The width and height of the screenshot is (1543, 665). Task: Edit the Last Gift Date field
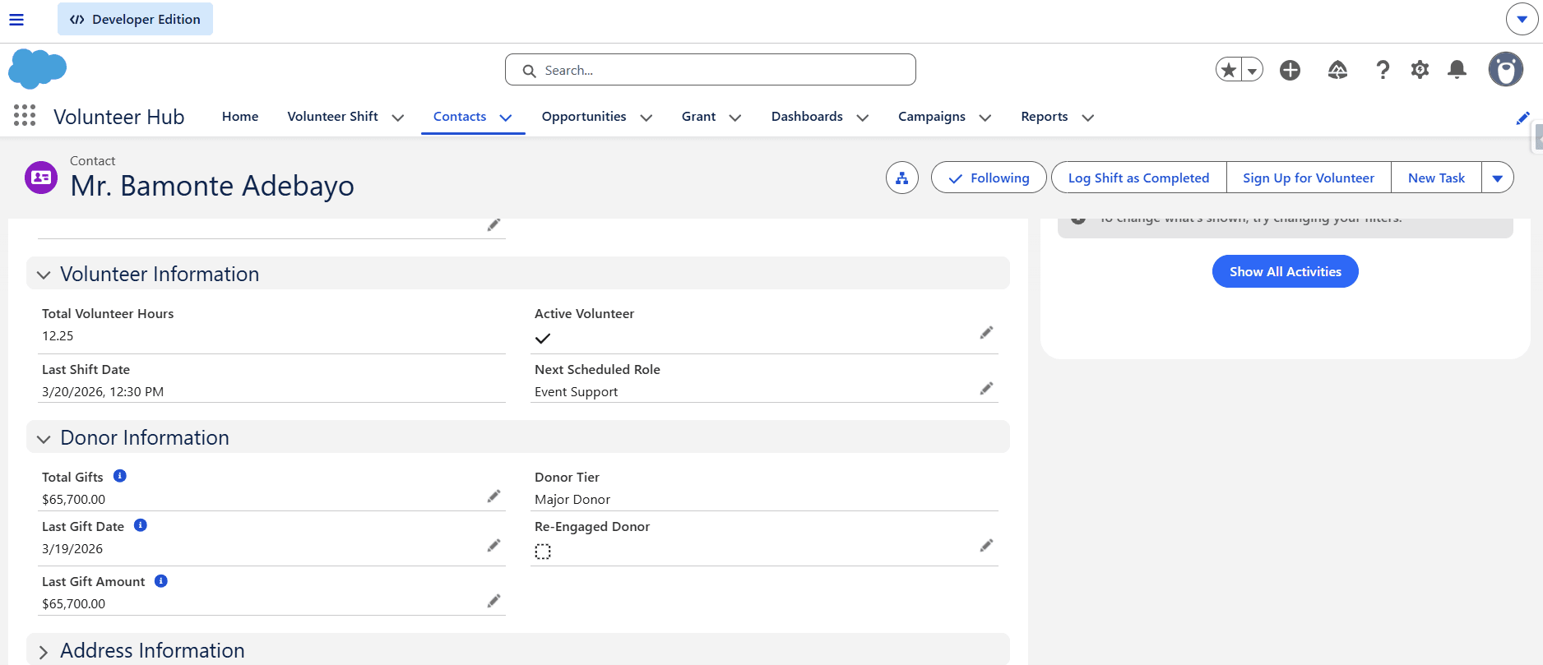click(x=493, y=546)
